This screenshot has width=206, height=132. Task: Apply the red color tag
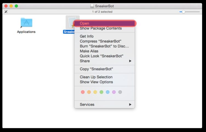point(83,92)
